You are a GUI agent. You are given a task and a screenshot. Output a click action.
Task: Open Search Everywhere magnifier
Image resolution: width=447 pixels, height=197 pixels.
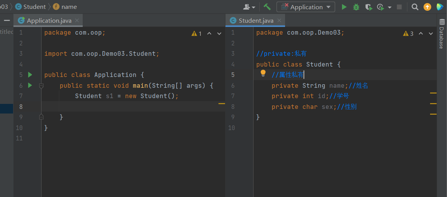point(415,7)
